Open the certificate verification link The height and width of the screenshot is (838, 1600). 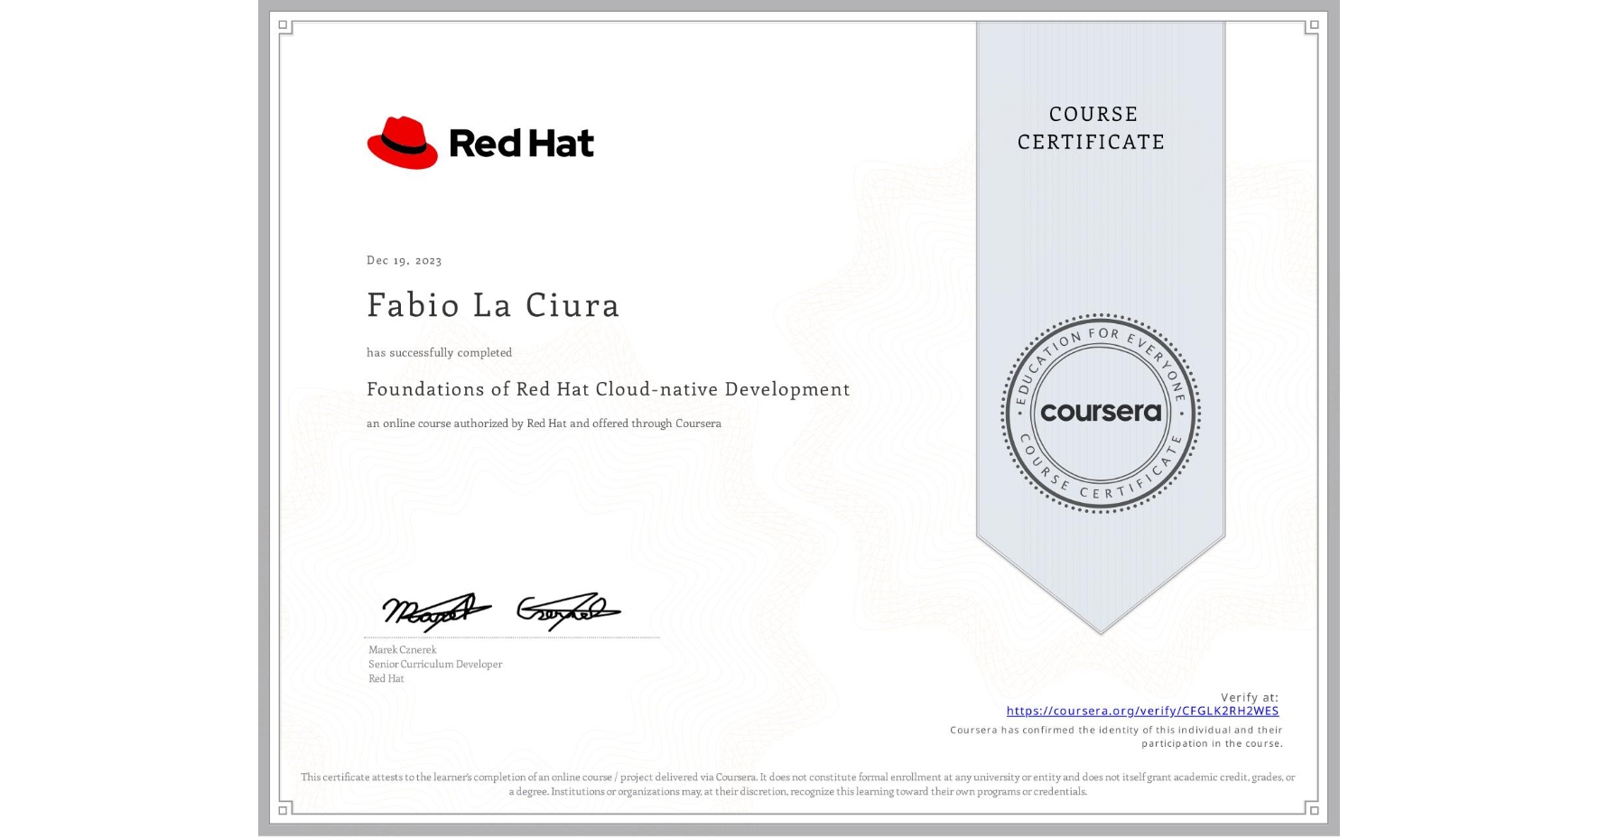tap(1143, 712)
